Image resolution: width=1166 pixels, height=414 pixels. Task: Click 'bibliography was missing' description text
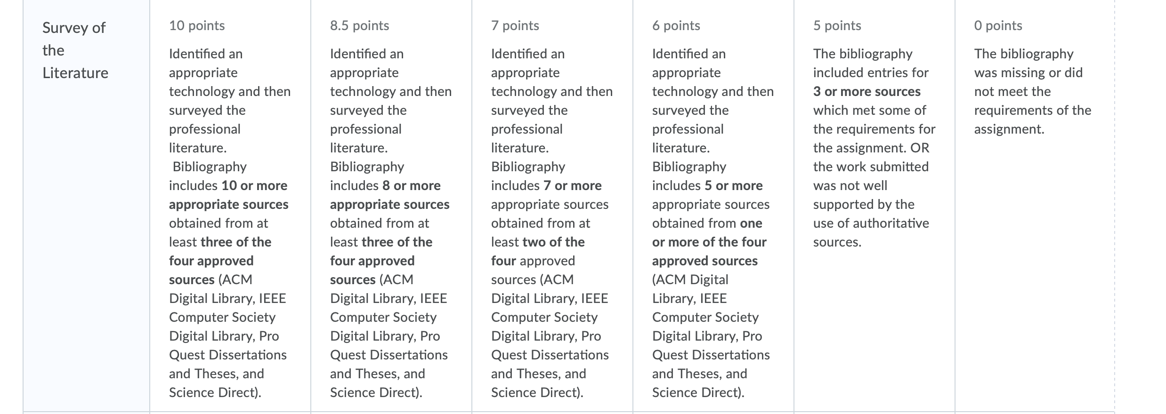point(1028,63)
